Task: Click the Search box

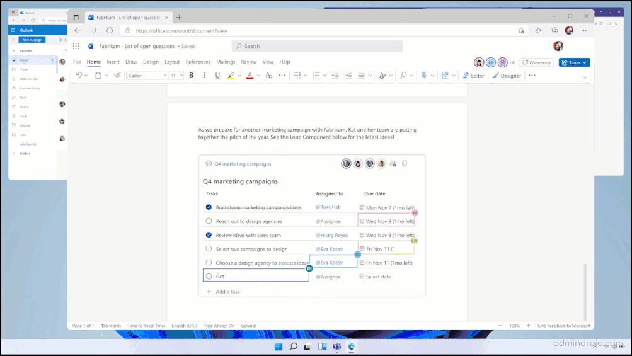Action: 317,46
